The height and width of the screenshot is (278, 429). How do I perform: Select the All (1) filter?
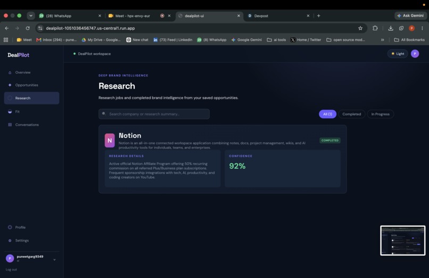coord(327,114)
